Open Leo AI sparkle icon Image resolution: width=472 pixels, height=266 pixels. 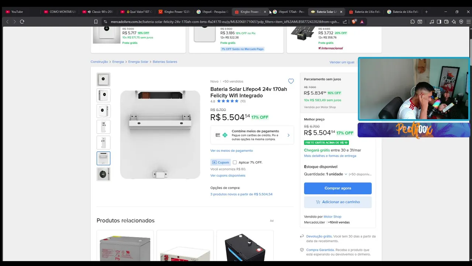point(454,22)
